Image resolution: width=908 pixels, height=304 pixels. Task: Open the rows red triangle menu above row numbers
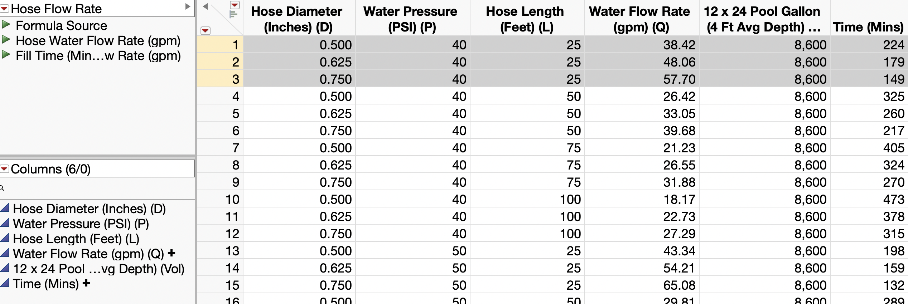coord(206,30)
